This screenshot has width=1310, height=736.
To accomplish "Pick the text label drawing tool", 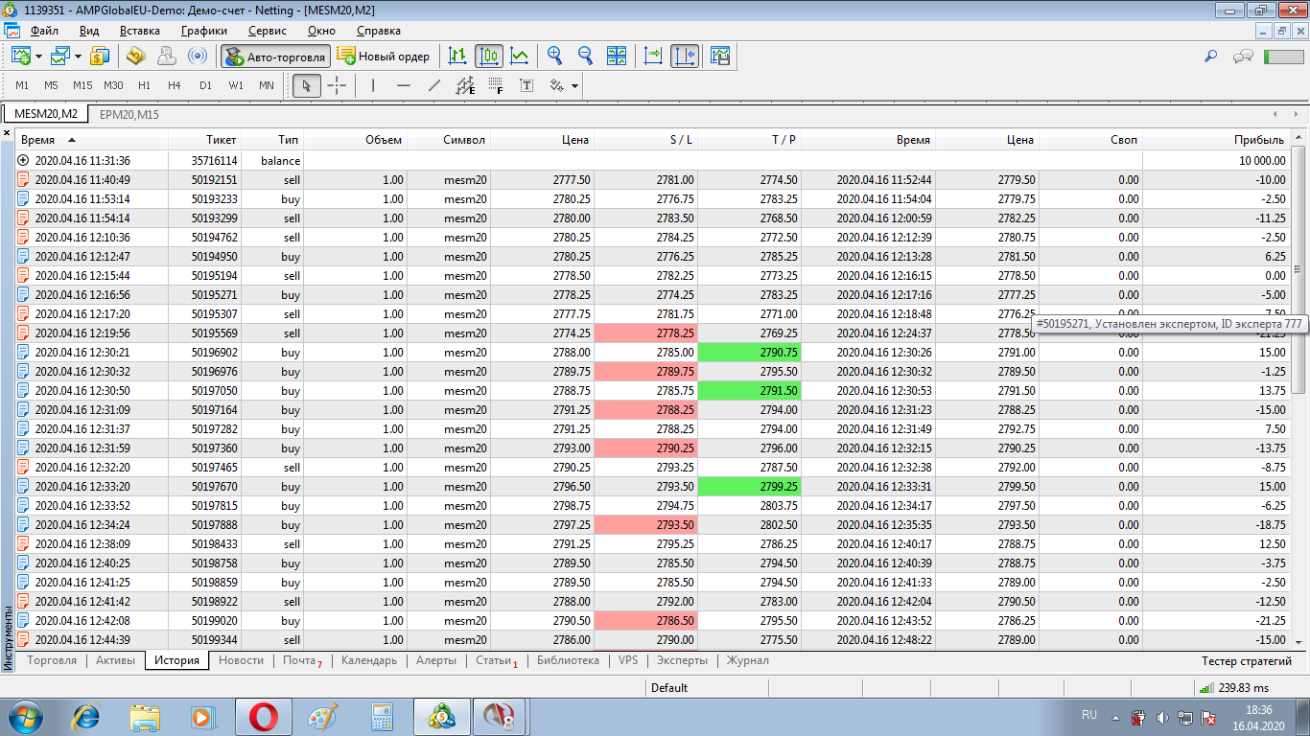I will coord(526,86).
